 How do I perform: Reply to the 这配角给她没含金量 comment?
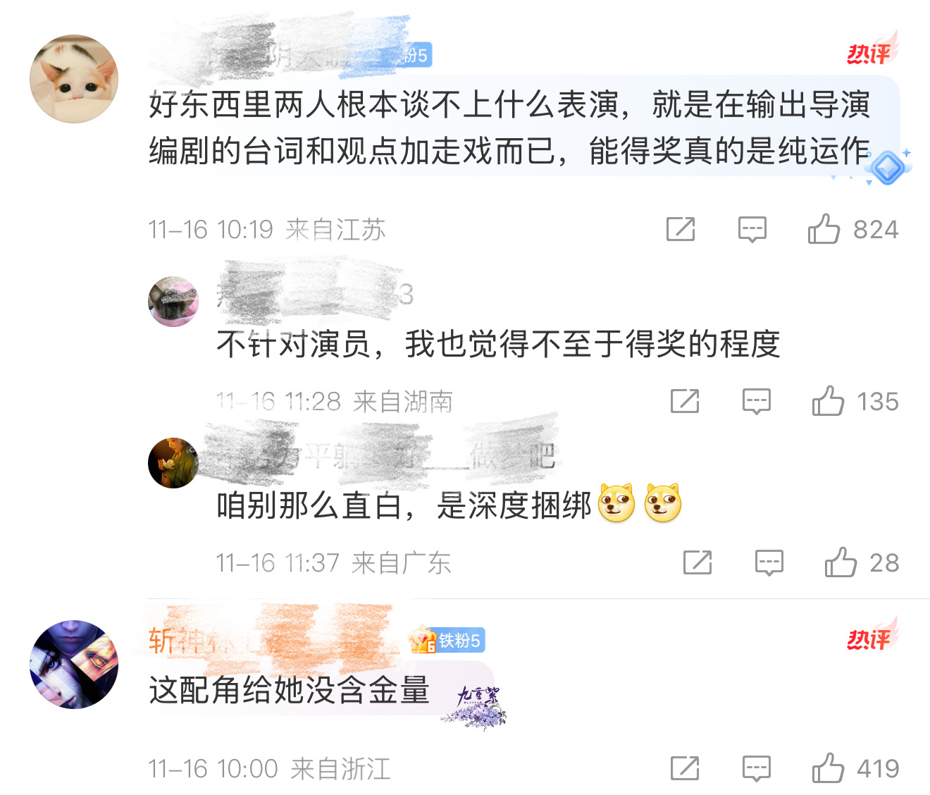[x=757, y=769]
